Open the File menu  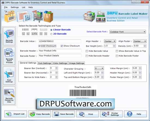[6, 7]
